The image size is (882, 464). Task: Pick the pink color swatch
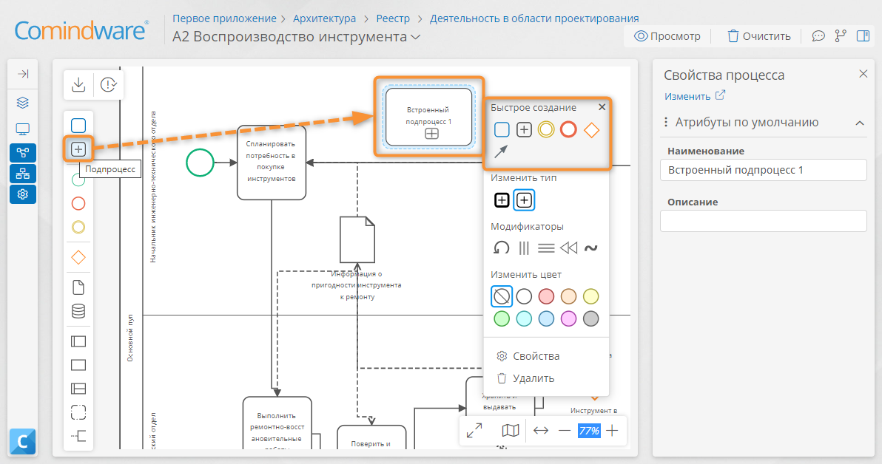(569, 318)
